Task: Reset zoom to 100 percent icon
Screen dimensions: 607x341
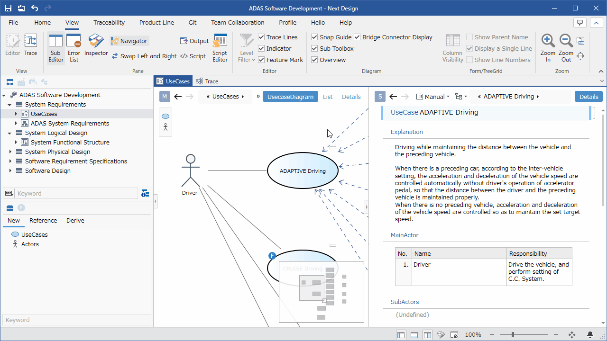Action: (x=580, y=41)
